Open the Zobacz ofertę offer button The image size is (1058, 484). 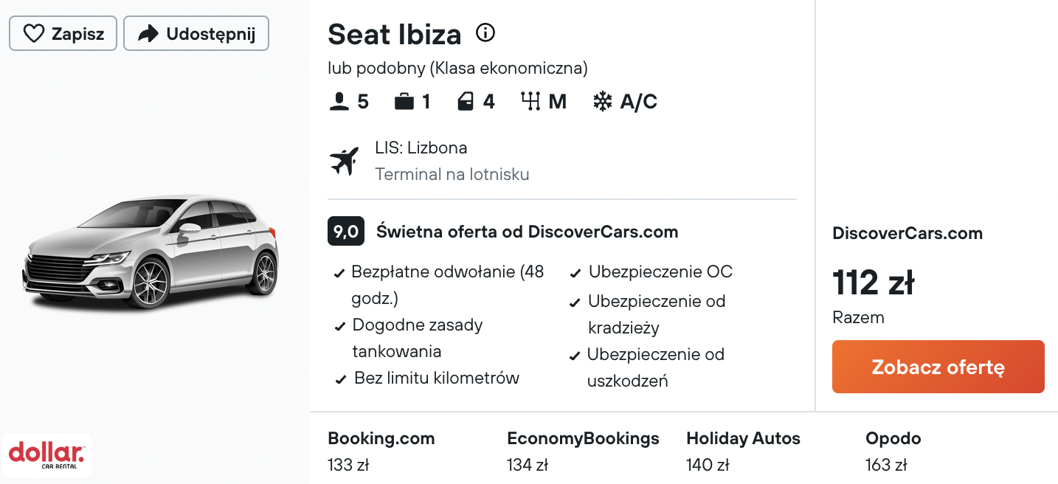click(938, 367)
